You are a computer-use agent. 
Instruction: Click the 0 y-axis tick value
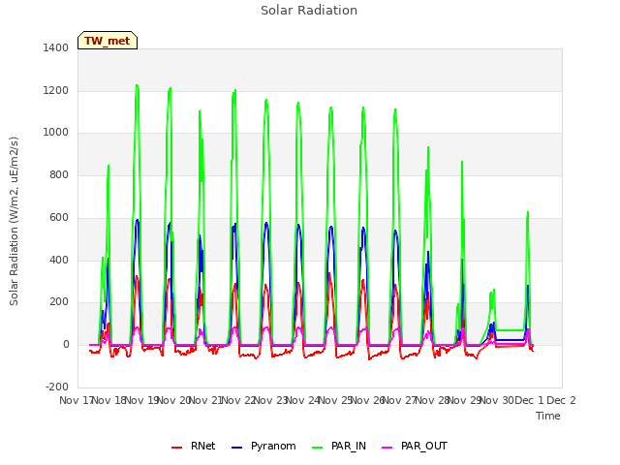pyautogui.click(x=66, y=345)
